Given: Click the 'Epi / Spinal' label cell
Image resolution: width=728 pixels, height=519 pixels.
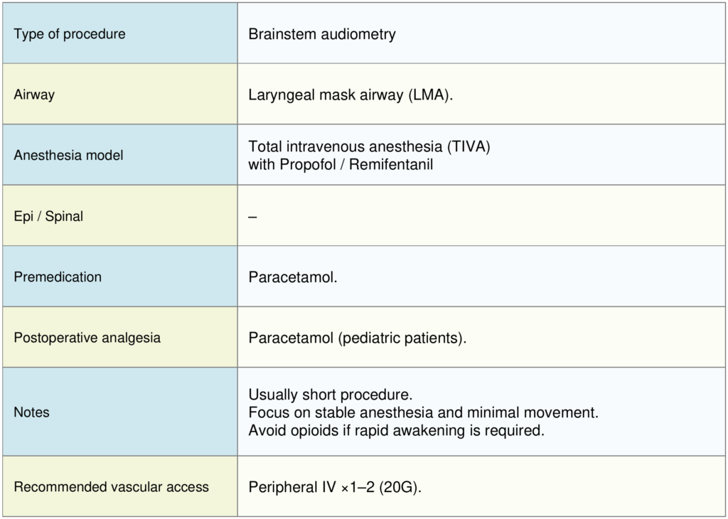Looking at the screenshot, I should (x=48, y=216).
